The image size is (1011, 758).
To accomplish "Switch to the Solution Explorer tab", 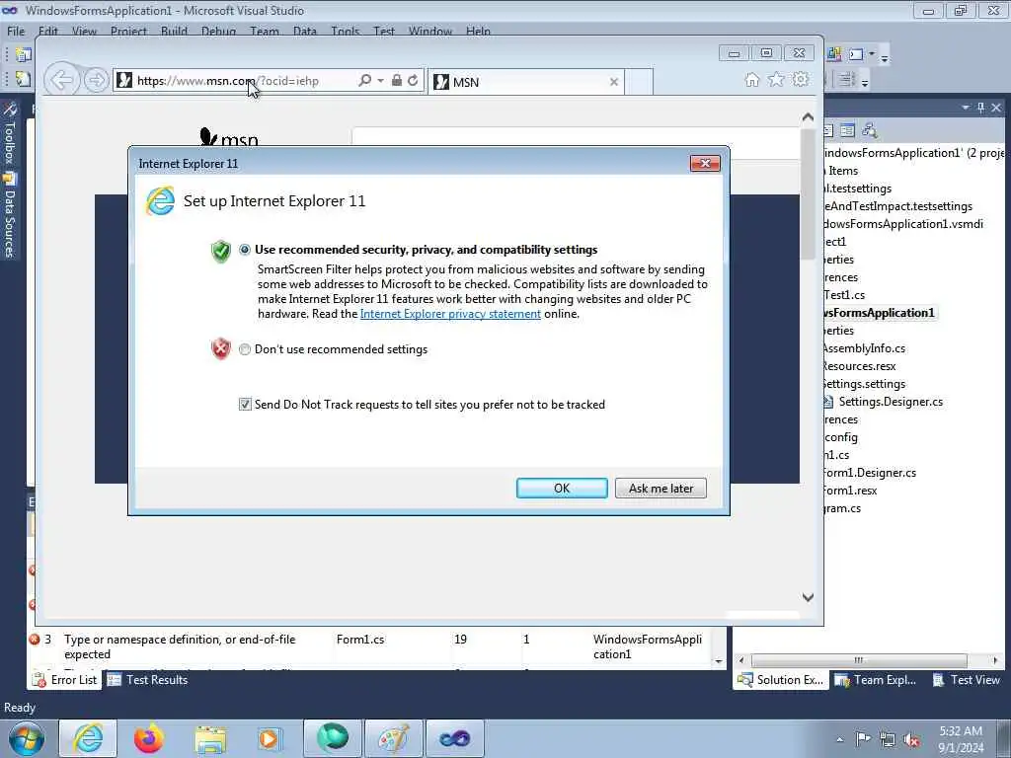I will pos(781,679).
